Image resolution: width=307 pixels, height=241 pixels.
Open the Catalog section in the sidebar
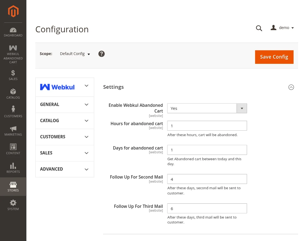coord(13,94)
